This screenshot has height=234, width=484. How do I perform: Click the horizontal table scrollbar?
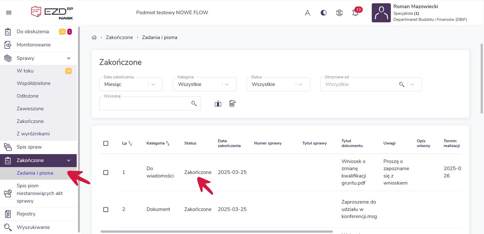[216, 232]
